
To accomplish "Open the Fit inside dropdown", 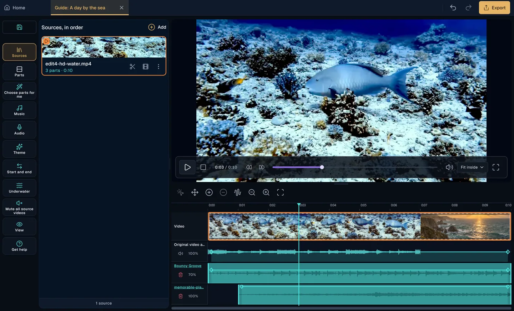I will click(x=472, y=167).
